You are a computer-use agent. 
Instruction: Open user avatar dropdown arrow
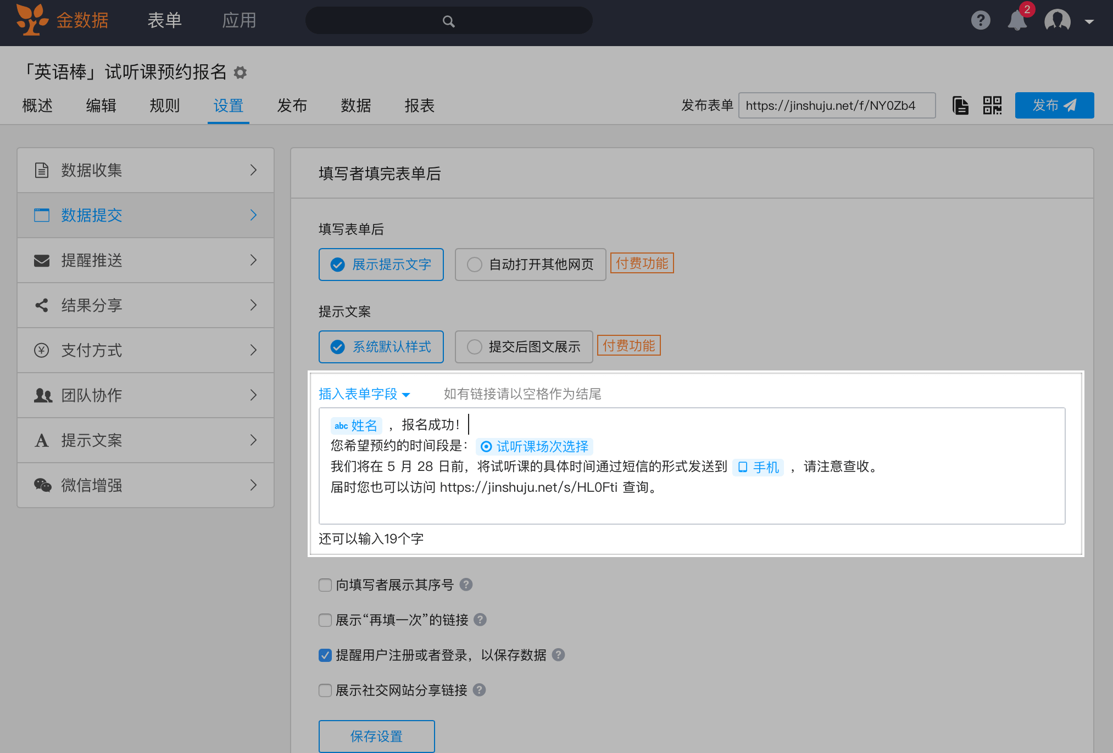1089,22
